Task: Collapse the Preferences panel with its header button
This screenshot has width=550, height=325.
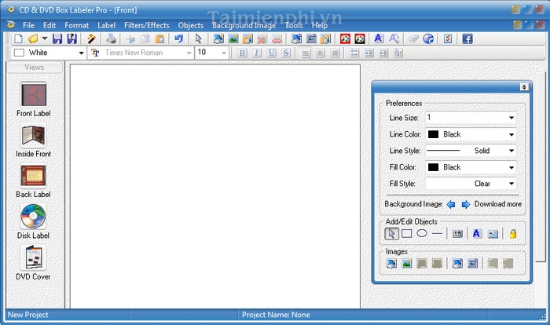Action: (x=524, y=86)
